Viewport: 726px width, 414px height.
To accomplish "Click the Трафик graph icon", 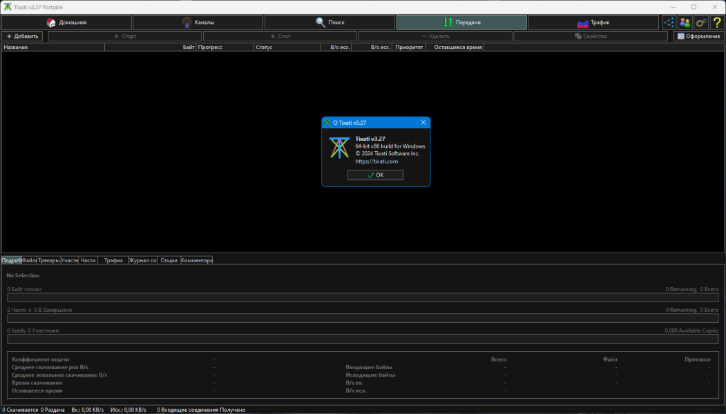I will pos(583,23).
